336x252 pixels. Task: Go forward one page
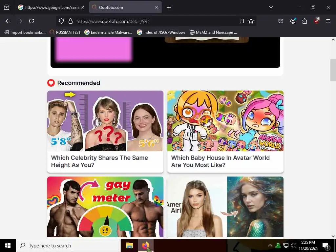pos(20,21)
